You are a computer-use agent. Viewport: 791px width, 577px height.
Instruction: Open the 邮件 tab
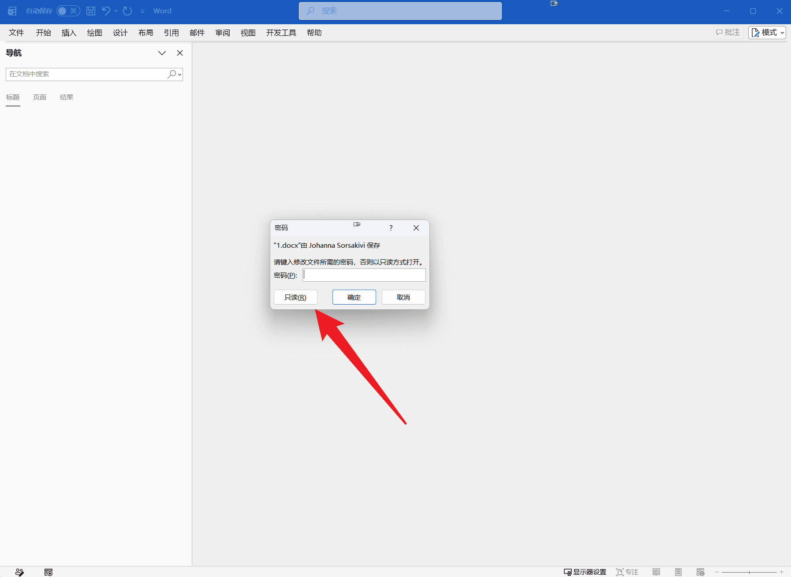[x=197, y=33]
